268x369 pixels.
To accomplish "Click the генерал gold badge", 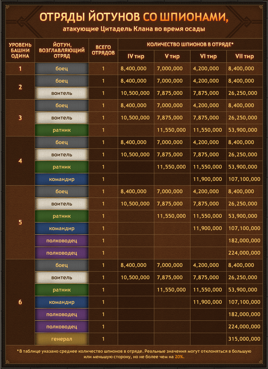I will [x=62, y=339].
